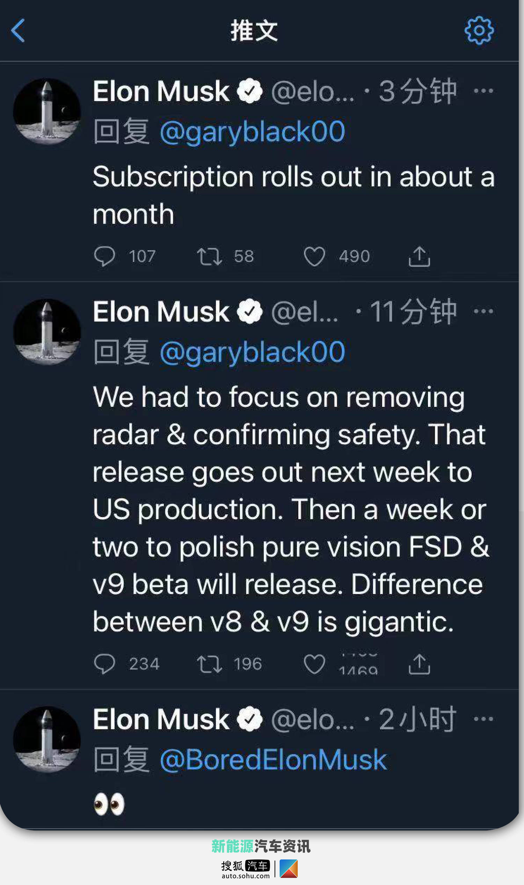
Task: Open the 'Subscription rolls out' tweet text
Action: pyautogui.click(x=293, y=195)
